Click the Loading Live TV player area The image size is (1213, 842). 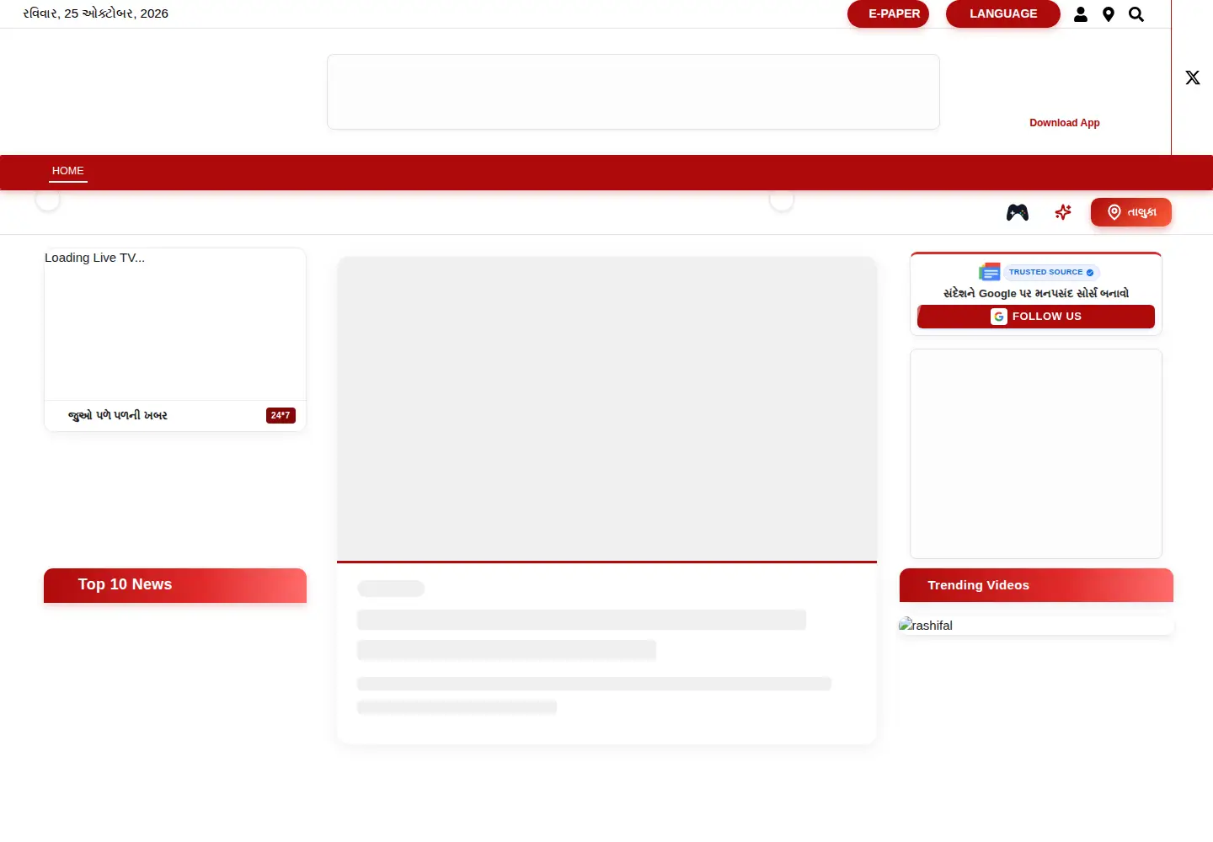pos(175,324)
